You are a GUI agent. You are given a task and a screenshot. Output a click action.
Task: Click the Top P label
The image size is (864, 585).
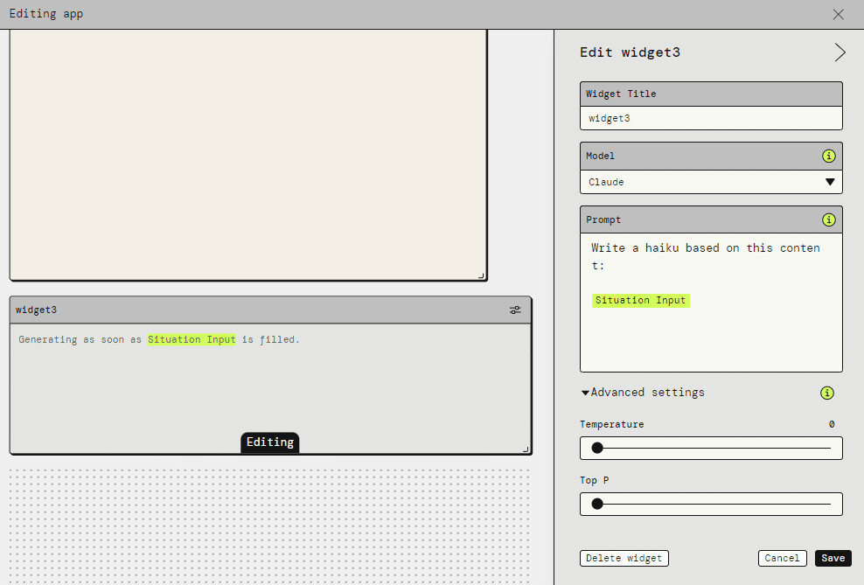594,480
